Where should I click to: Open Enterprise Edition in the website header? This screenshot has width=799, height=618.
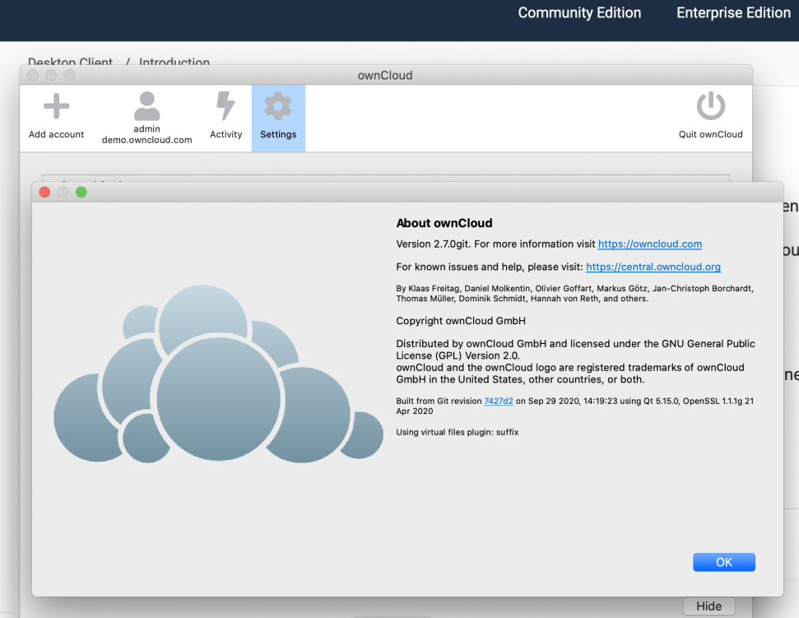click(x=733, y=12)
